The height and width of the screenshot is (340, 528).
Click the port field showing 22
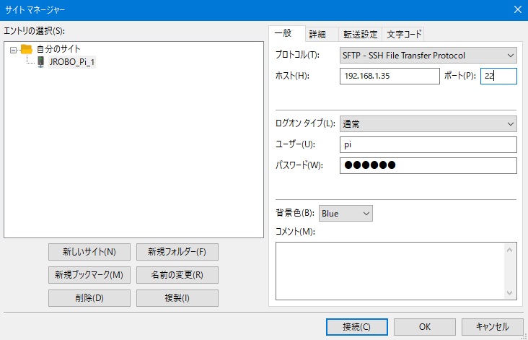(x=498, y=76)
